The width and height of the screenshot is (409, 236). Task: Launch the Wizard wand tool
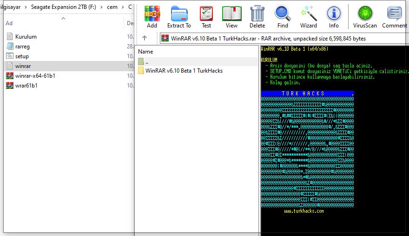[309, 17]
